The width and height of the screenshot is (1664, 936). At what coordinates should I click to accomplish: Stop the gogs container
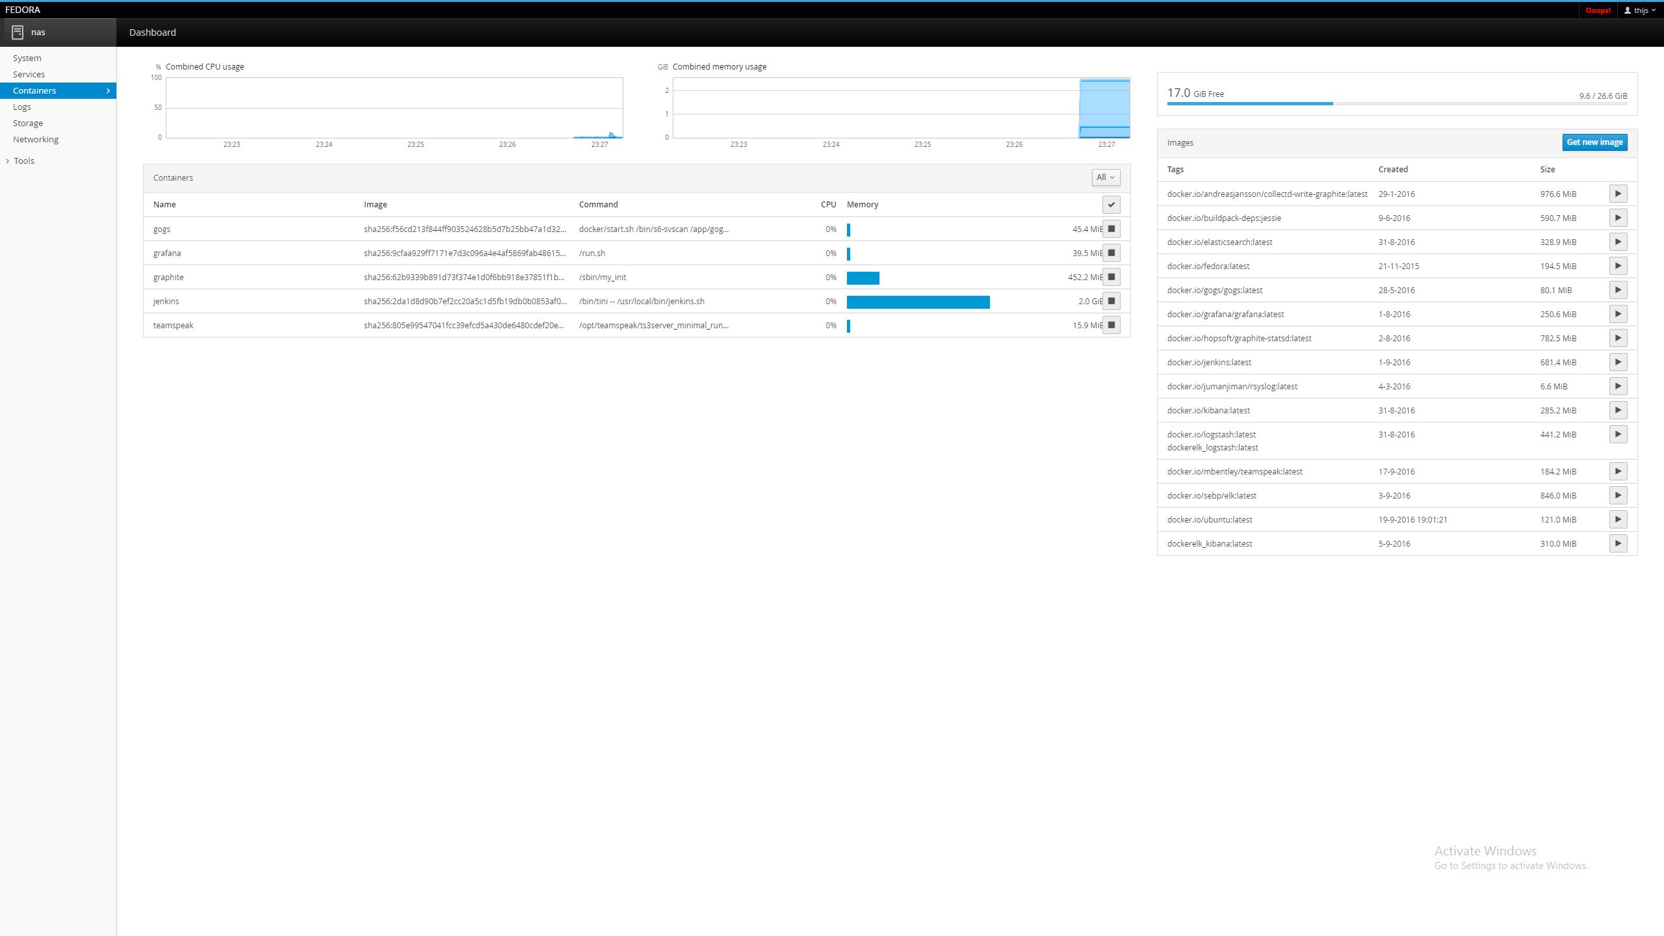coord(1111,229)
